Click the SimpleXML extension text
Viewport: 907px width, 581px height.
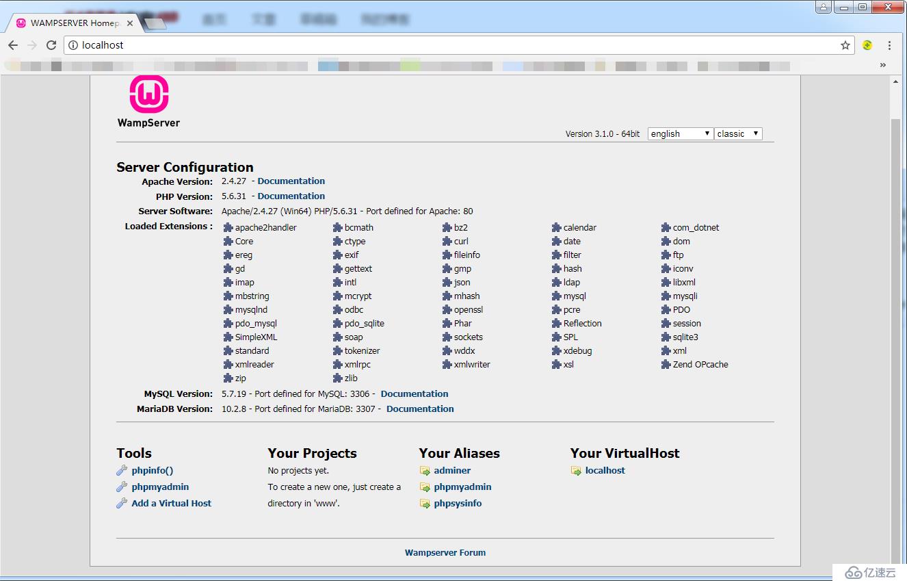tap(257, 337)
